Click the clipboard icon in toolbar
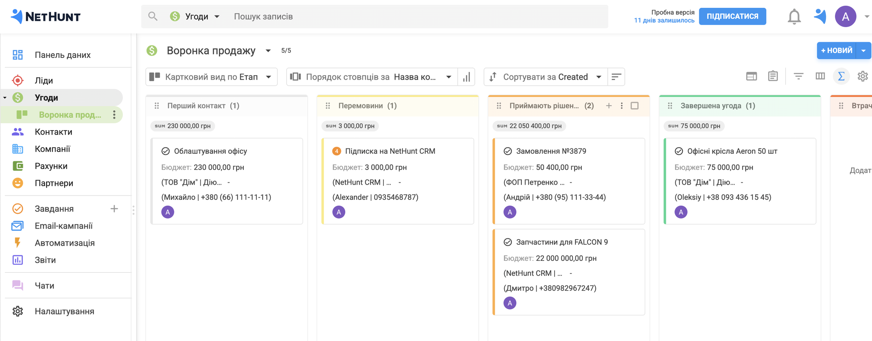This screenshot has height=341, width=872. point(773,77)
